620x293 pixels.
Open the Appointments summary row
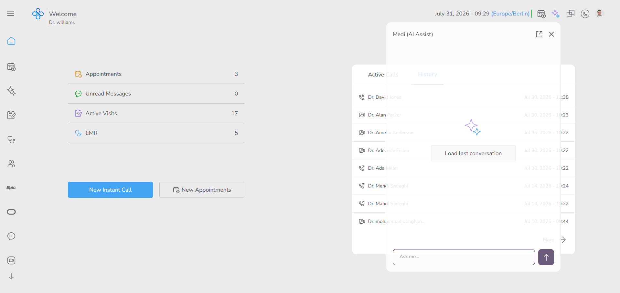coord(156,74)
